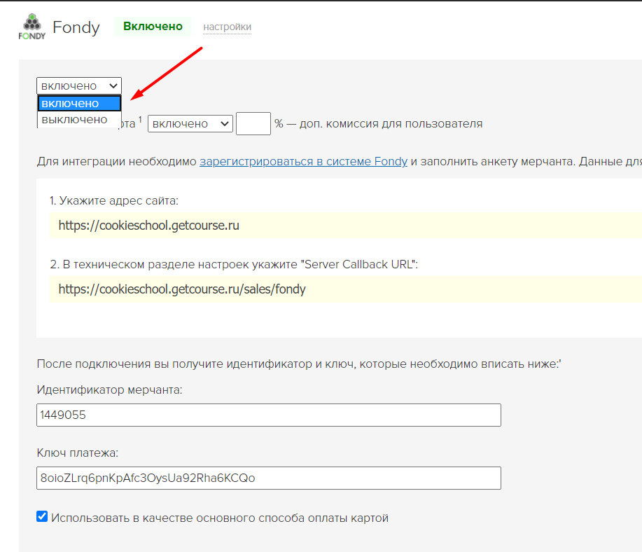
Task: Click the Ключ платежа input field
Action: tap(269, 478)
